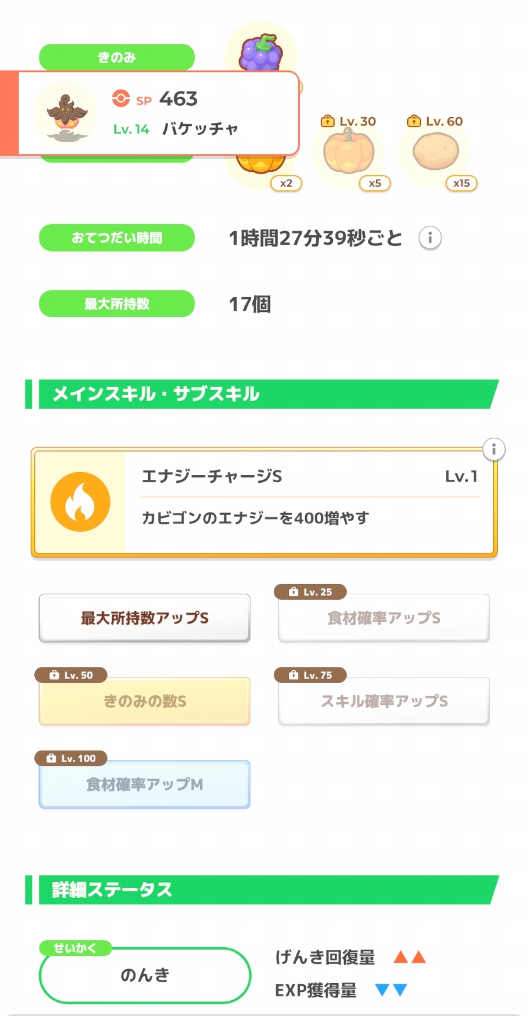Select the locked スキル確率アップS sub skill
This screenshot has width=528, height=1016.
pyautogui.click(x=384, y=701)
